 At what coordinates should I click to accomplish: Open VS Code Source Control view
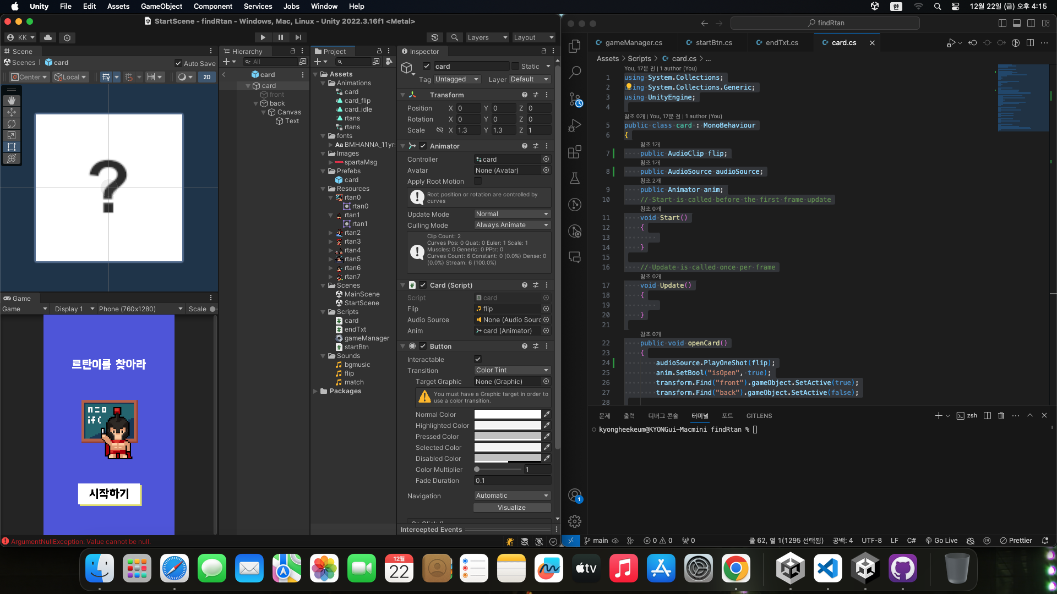(575, 99)
